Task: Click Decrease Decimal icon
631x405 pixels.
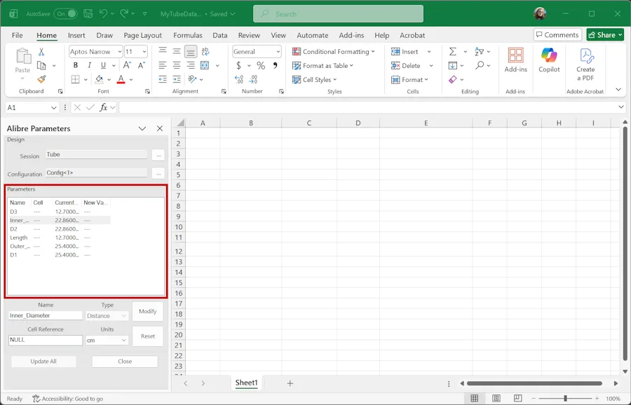Action: [253, 79]
